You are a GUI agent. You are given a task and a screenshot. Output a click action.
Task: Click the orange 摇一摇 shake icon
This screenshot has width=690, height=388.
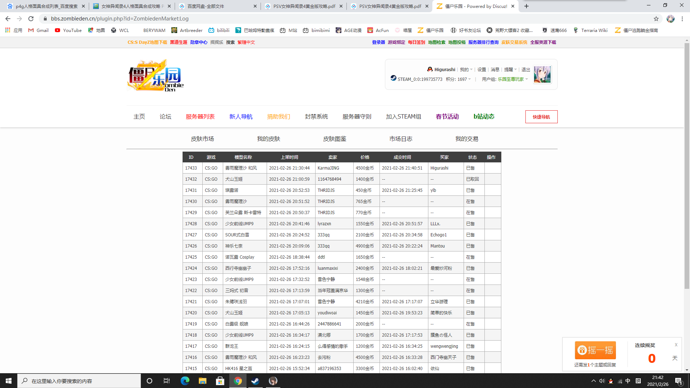pyautogui.click(x=595, y=350)
